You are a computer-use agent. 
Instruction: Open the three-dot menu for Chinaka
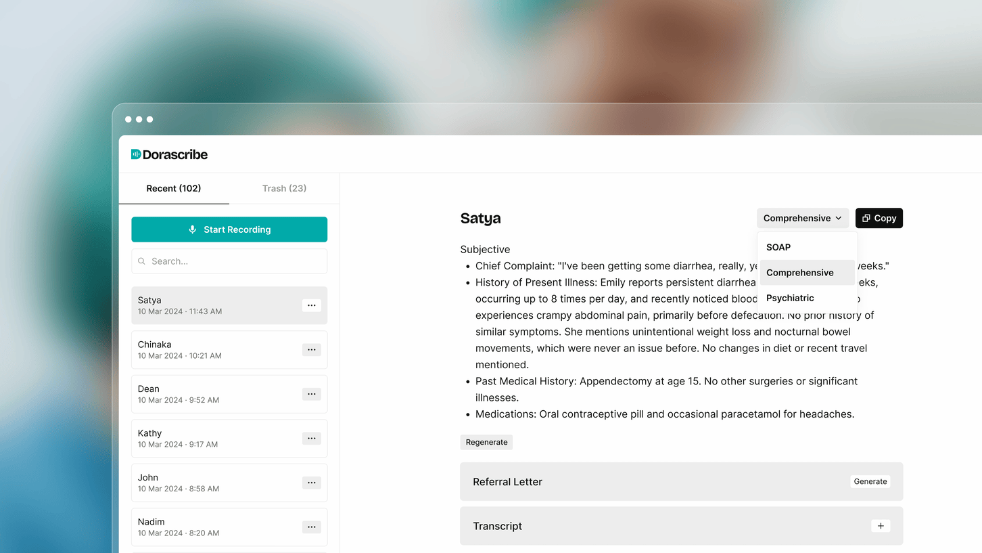coord(311,350)
